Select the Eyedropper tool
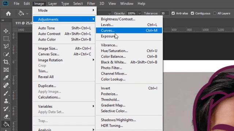 [6, 78]
